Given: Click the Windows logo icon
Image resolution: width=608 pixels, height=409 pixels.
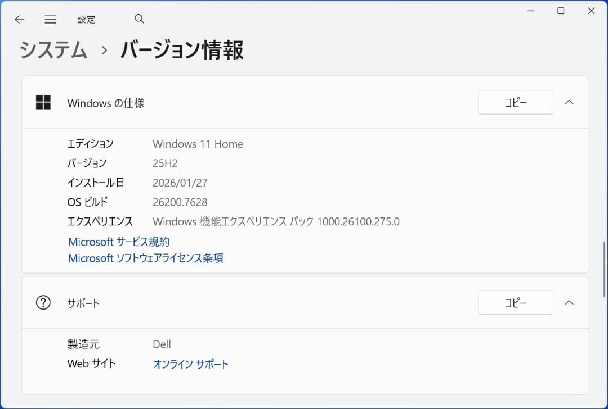Looking at the screenshot, I should pos(43,103).
